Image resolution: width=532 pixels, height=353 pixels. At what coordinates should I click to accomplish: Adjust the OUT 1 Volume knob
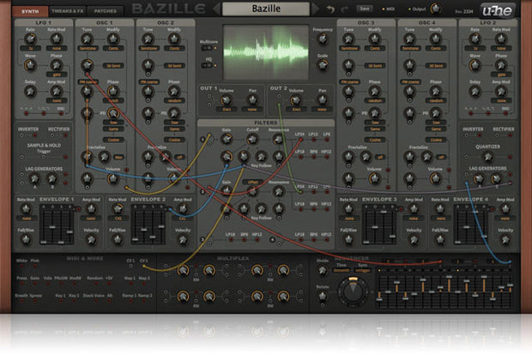pos(226,100)
